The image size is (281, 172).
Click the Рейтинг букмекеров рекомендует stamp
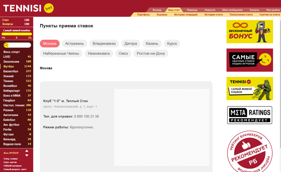click(x=250, y=152)
